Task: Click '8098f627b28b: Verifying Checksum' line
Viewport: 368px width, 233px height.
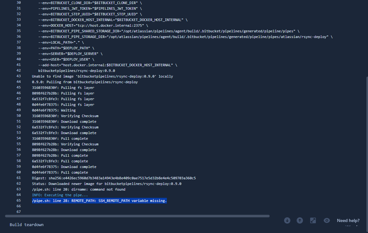Action: 65,144
